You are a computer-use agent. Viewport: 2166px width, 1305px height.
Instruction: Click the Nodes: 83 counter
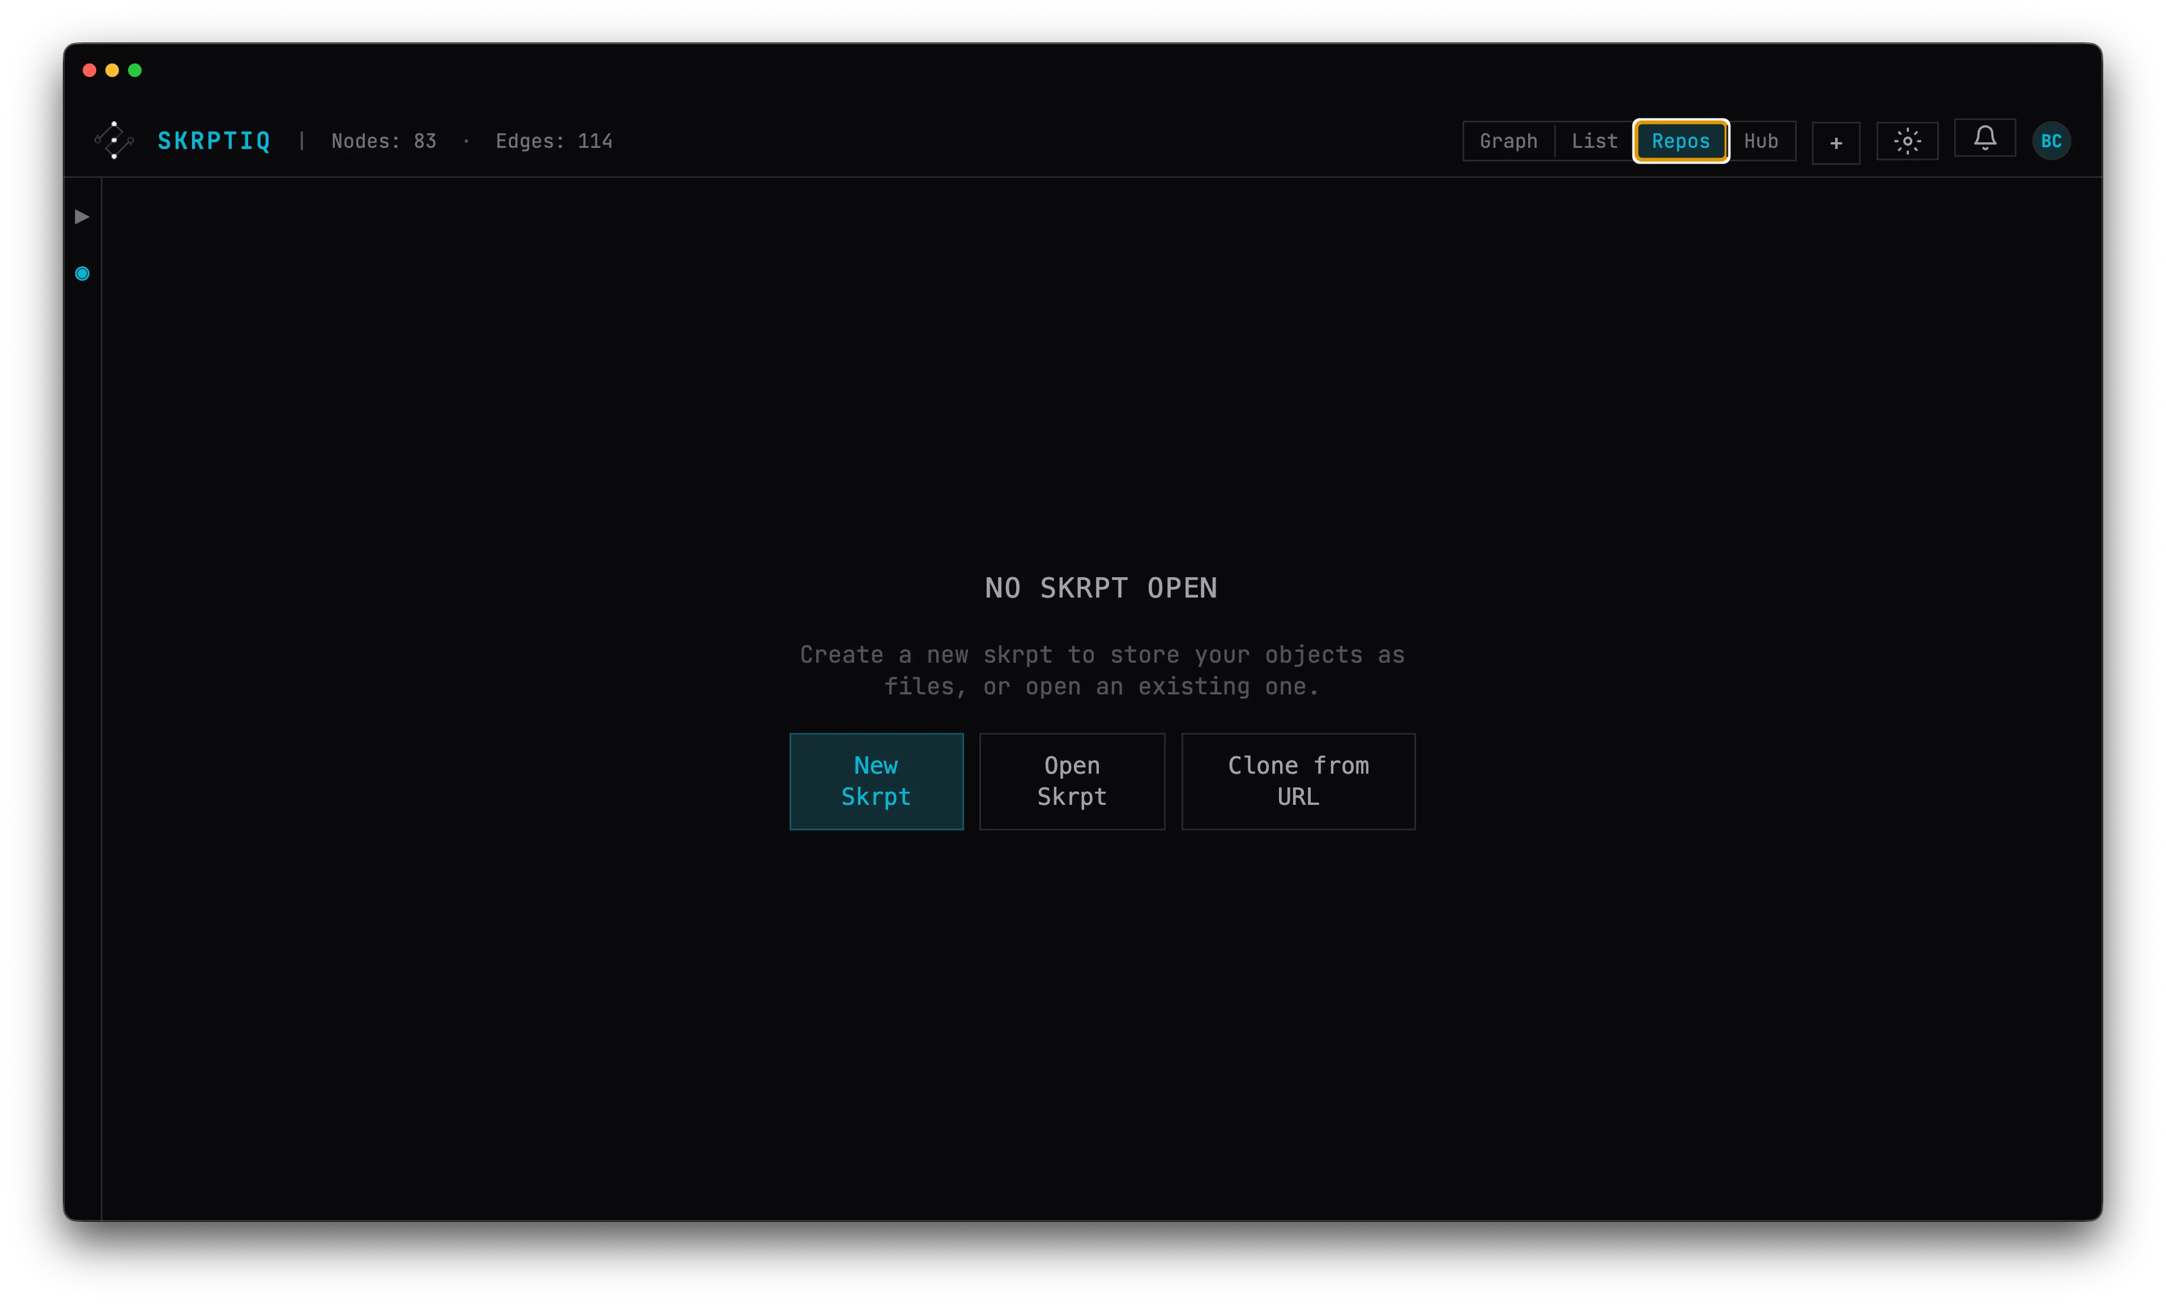click(384, 140)
